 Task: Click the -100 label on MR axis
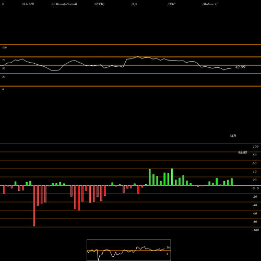pyautogui.click(x=255, y=230)
